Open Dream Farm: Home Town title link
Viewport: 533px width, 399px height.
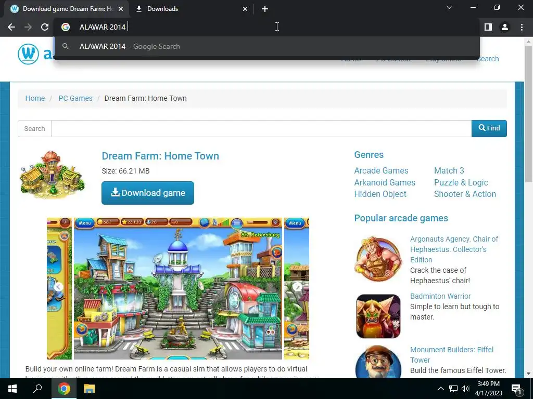tap(160, 156)
